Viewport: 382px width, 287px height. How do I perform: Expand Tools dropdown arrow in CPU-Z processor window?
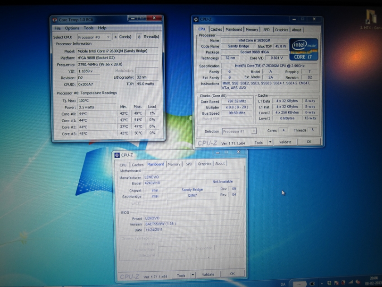click(270, 142)
